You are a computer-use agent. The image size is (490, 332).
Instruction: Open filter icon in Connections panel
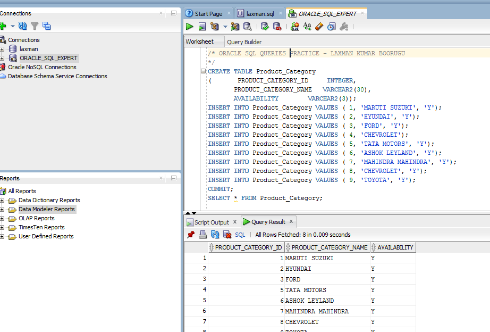[x=33, y=26]
